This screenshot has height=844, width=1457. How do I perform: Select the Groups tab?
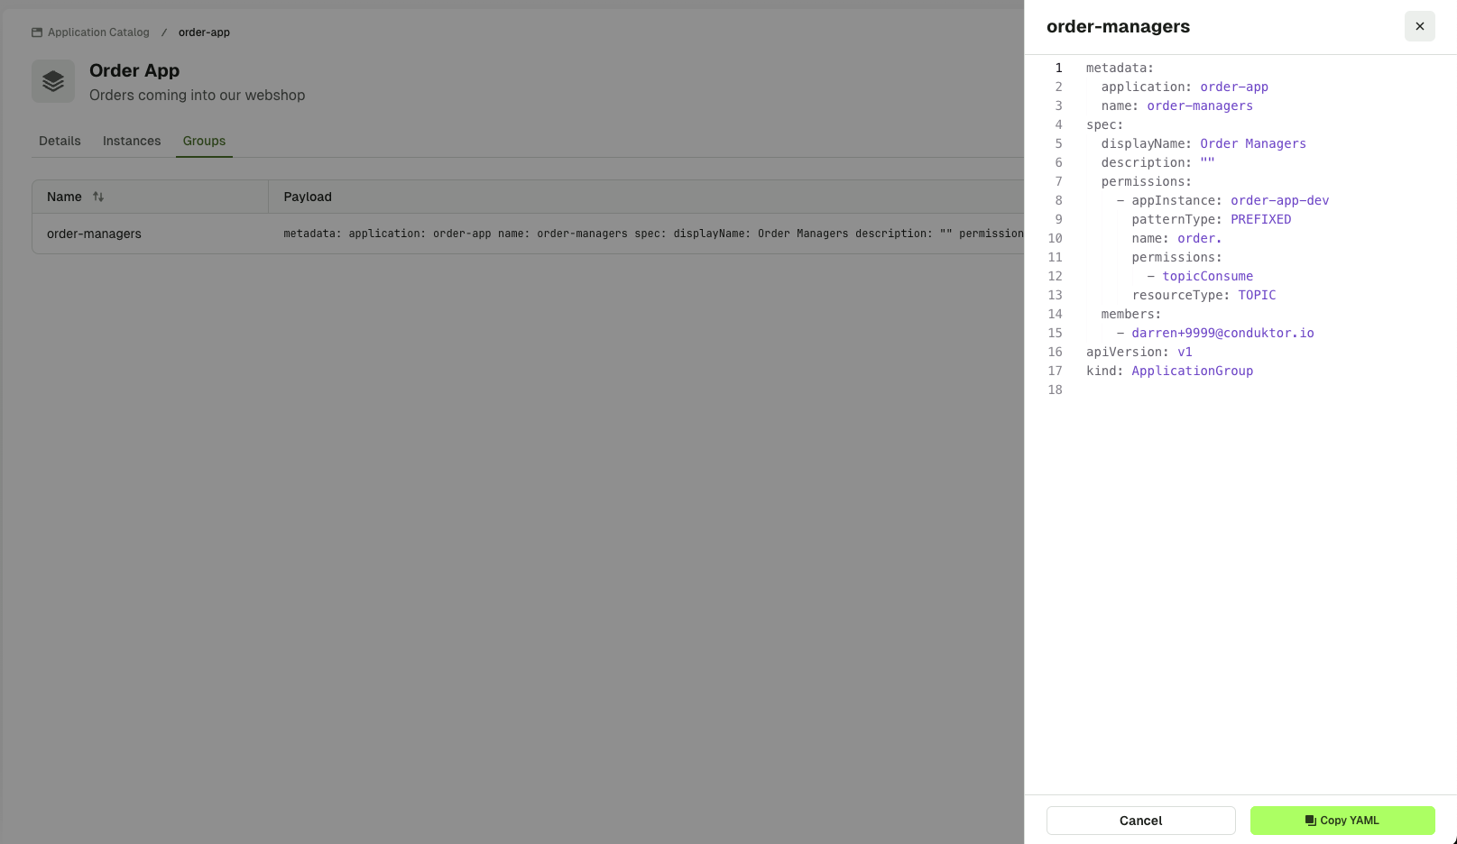(x=204, y=141)
